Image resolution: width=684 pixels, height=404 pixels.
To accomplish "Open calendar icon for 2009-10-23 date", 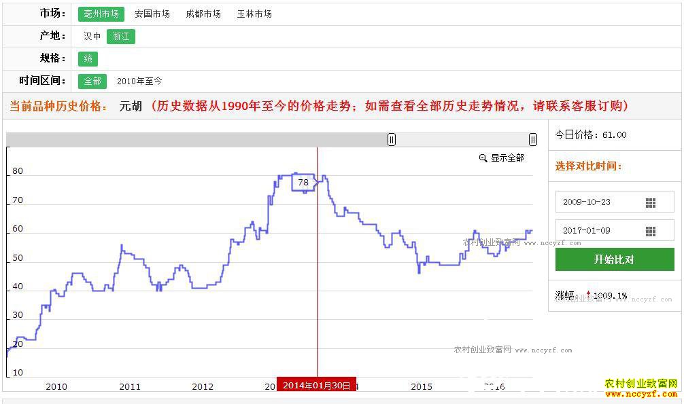I will pyautogui.click(x=650, y=203).
